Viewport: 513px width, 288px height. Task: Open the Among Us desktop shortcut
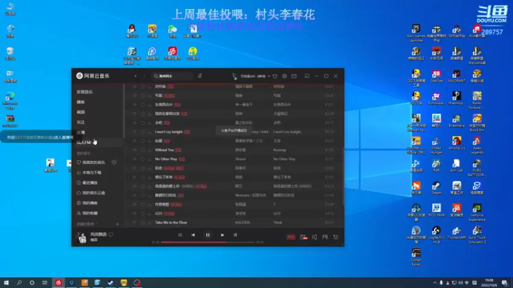coord(457,143)
